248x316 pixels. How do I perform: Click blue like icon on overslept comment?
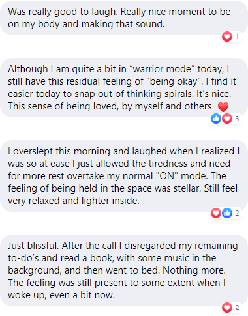(x=227, y=213)
